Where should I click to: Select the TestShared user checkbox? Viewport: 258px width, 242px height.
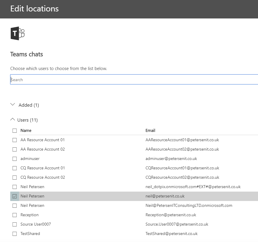point(15,234)
